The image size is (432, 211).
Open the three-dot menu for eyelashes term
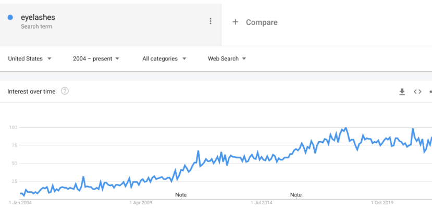coord(211,21)
